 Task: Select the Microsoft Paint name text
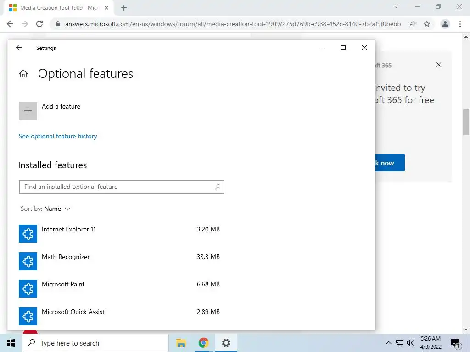point(63,284)
